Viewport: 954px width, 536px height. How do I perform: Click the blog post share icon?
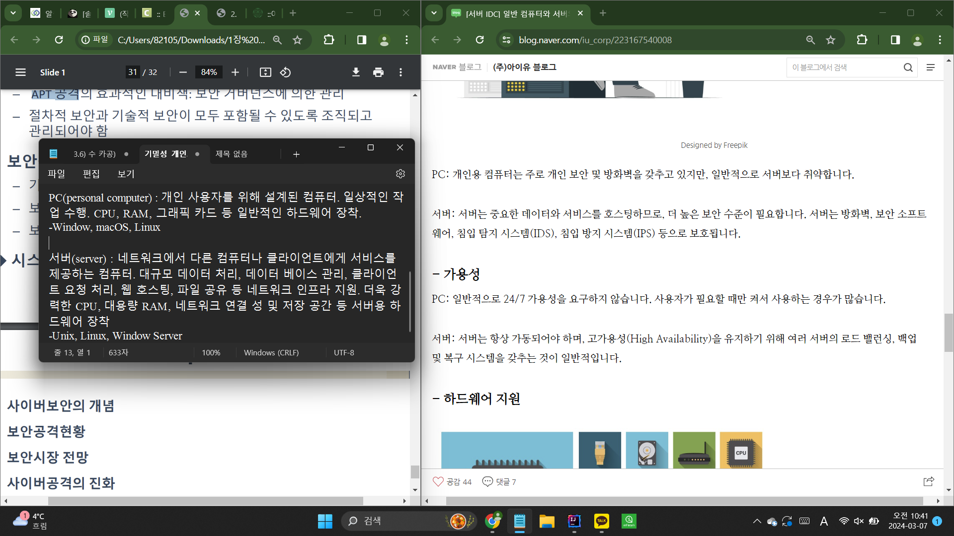coord(928,481)
